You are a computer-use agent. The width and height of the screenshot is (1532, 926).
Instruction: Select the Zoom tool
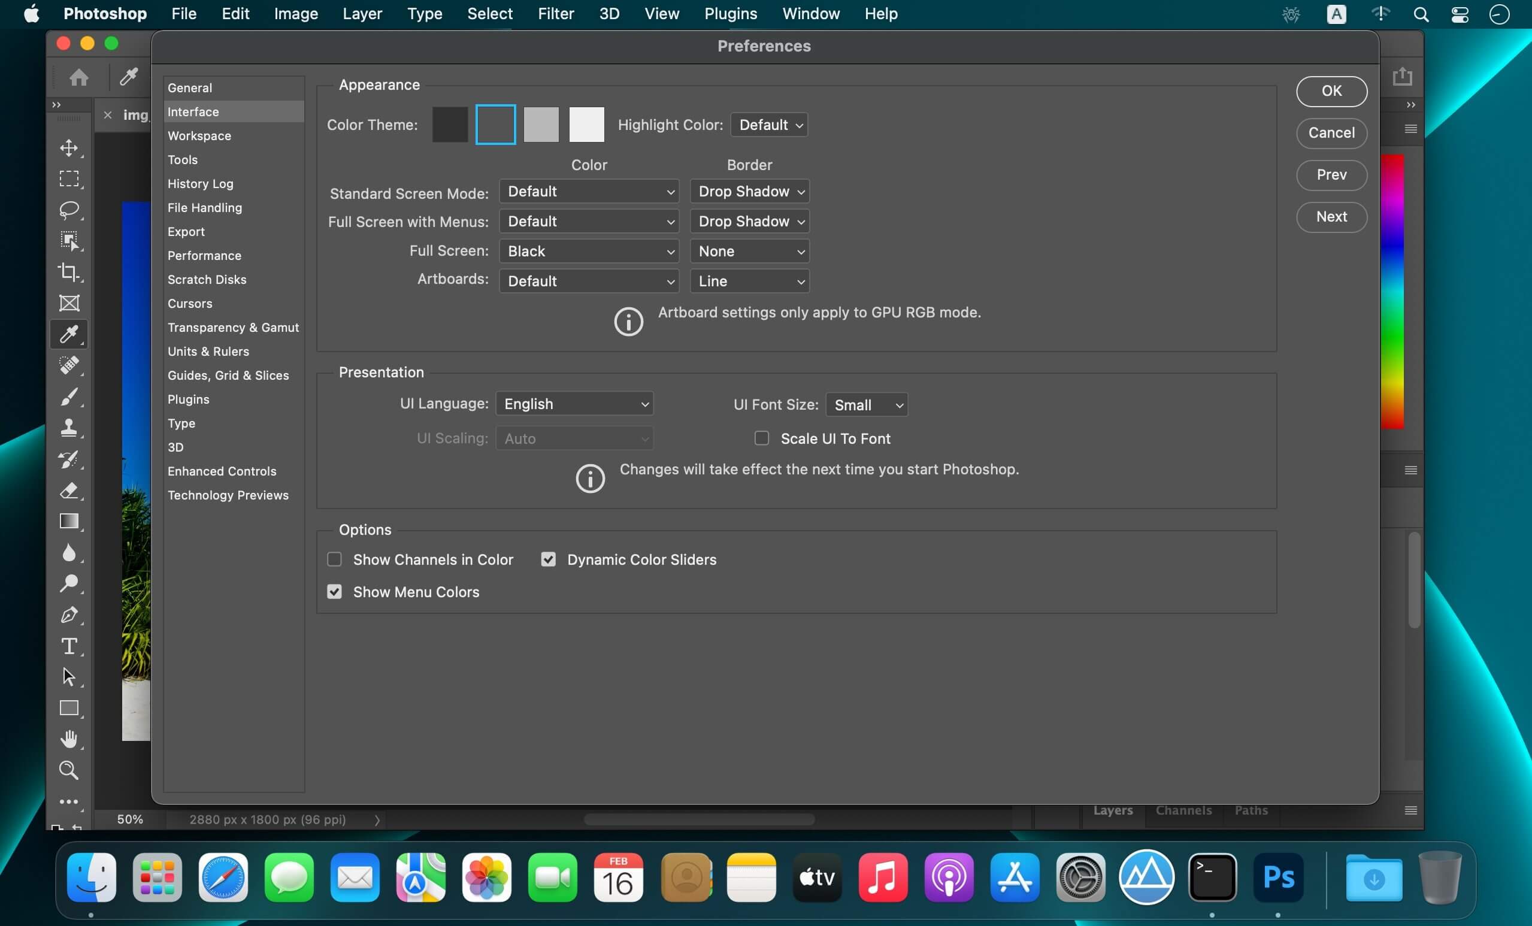point(68,770)
